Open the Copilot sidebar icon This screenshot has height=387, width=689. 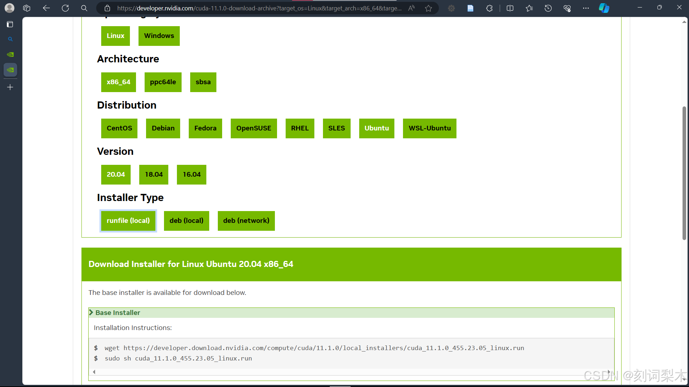tap(604, 8)
